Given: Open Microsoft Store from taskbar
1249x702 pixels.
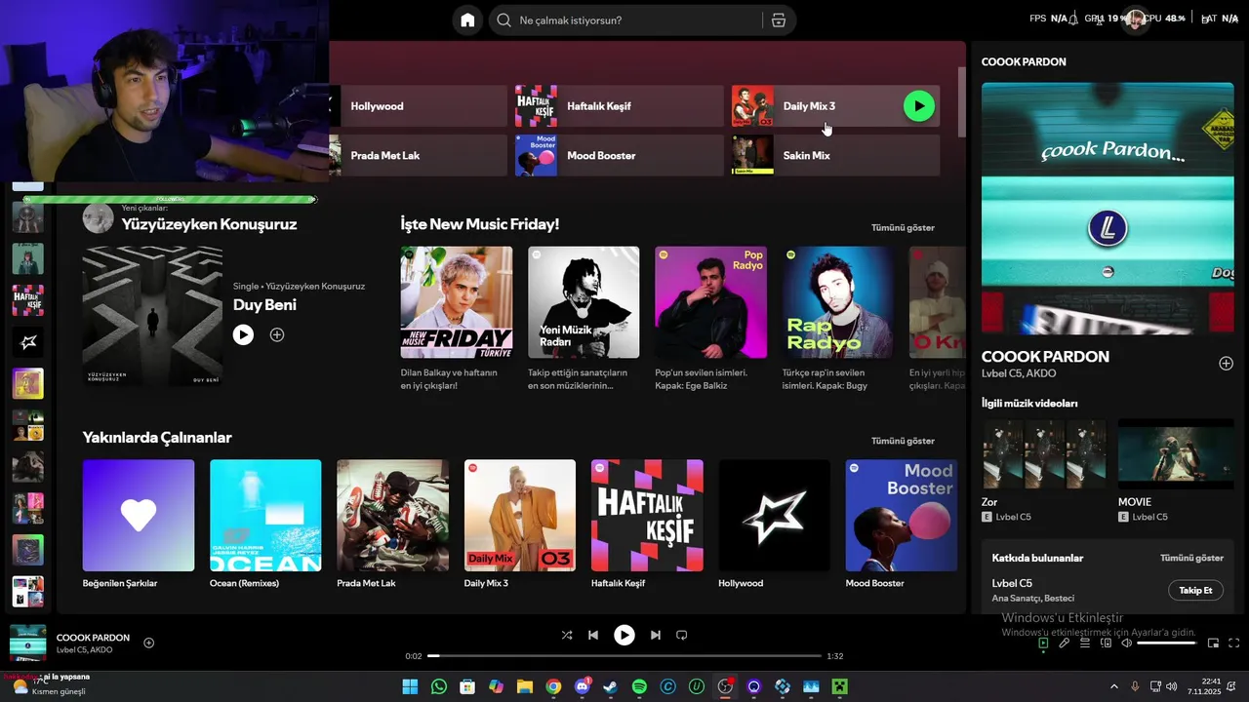Looking at the screenshot, I should [x=467, y=686].
